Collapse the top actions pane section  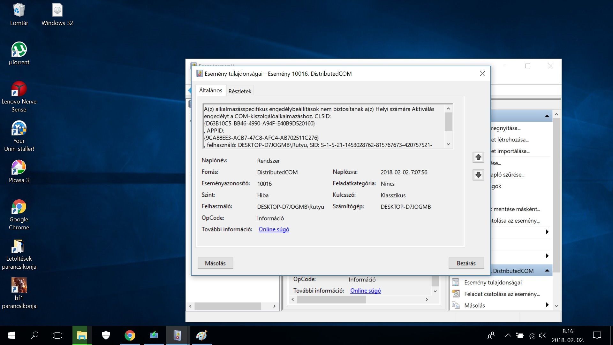pyautogui.click(x=547, y=116)
